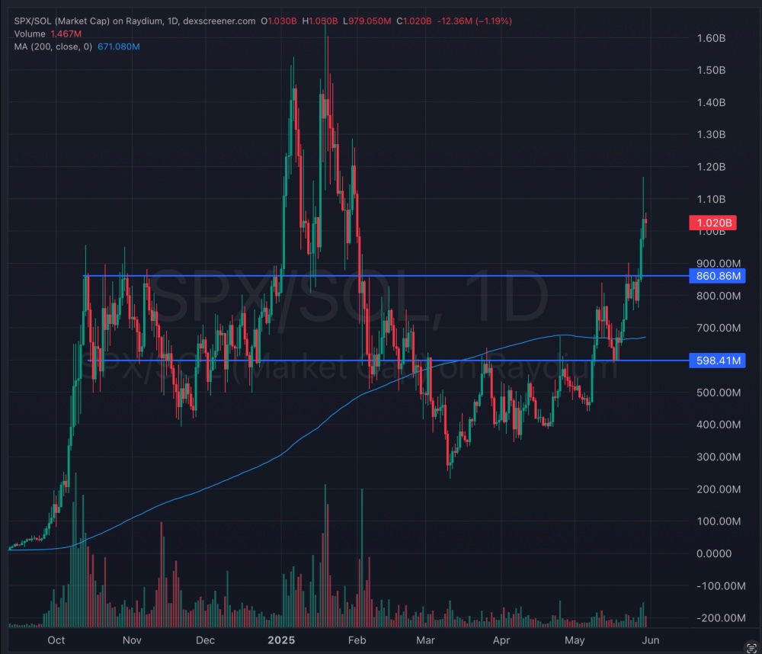Click the MA (200, close, 0) indicator label
Viewport: 762px width, 654px height.
[53, 46]
